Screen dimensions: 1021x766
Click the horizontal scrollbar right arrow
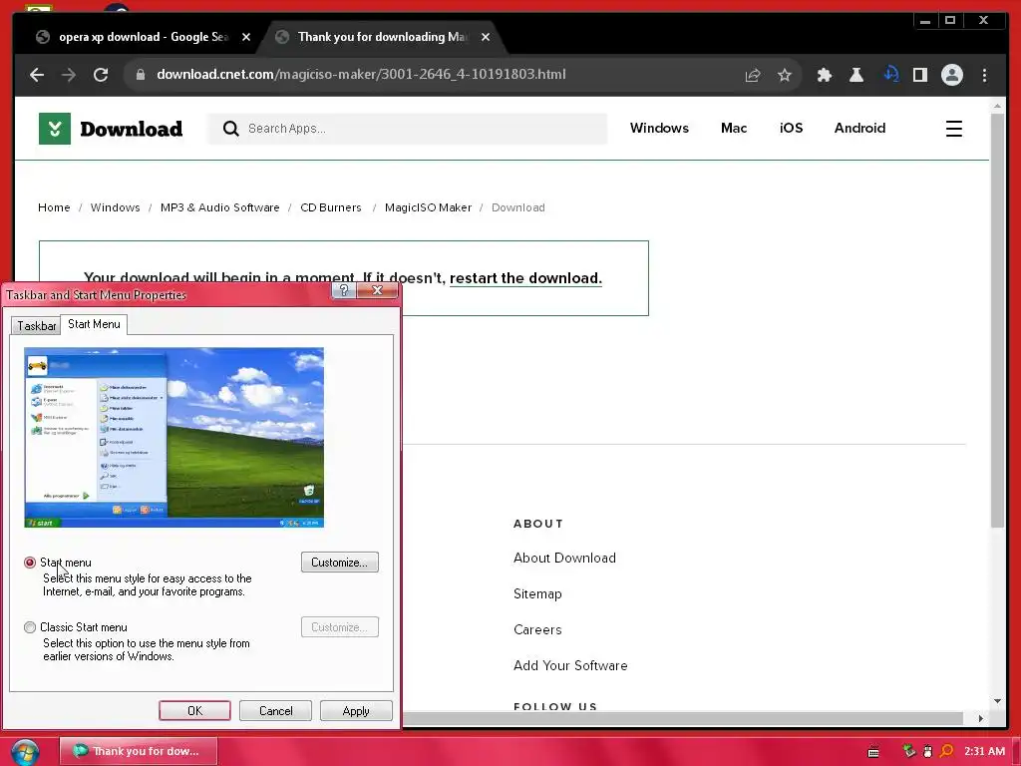(981, 718)
